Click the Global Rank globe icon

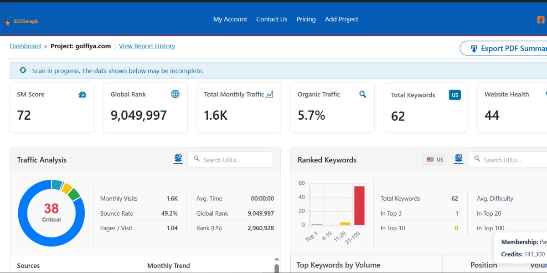tap(175, 94)
